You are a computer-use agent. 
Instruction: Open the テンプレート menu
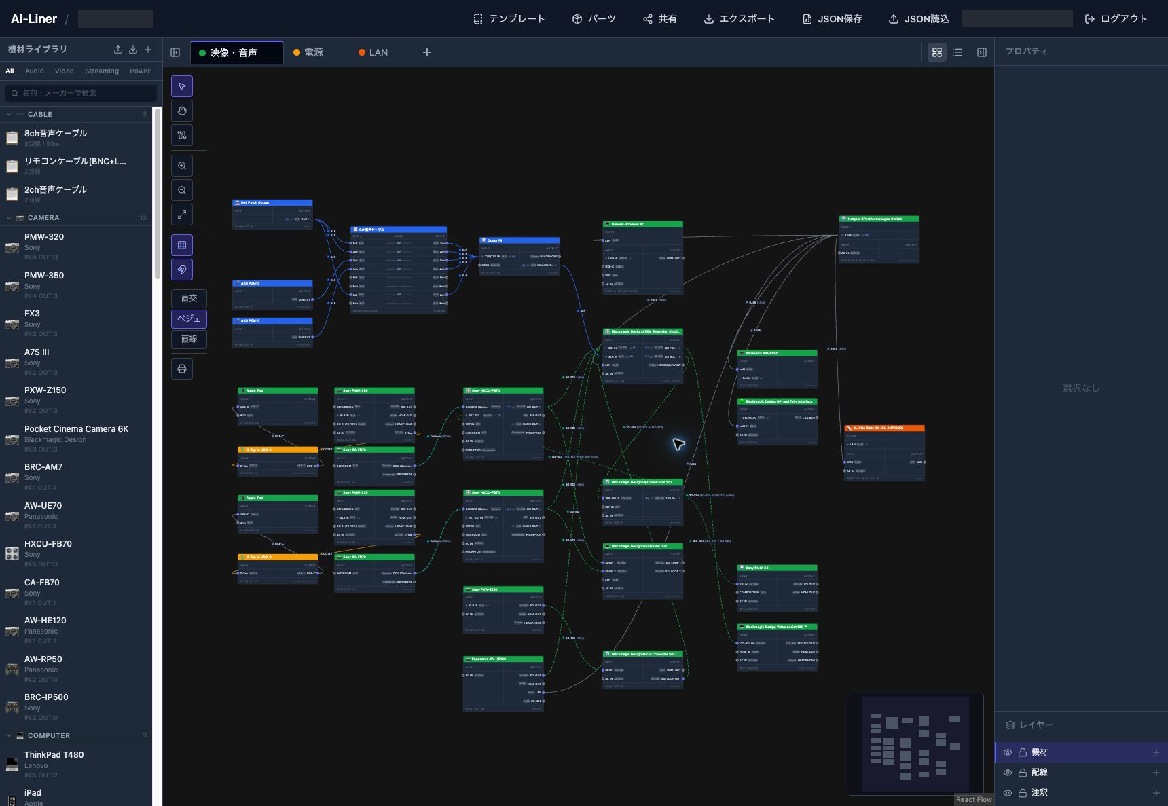click(509, 19)
